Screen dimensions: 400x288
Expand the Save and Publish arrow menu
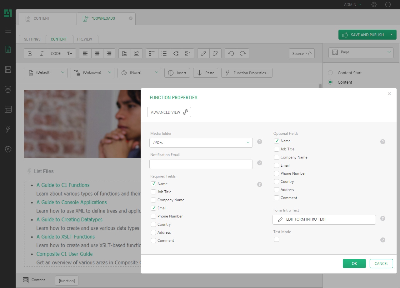click(x=392, y=35)
